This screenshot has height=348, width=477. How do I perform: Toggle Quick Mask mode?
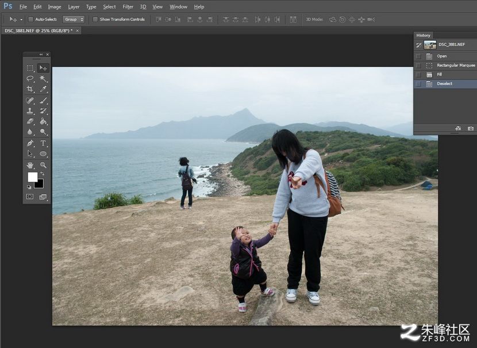coord(30,197)
